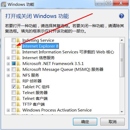The width and height of the screenshot is (130, 130).
Task: Click the scrollbar down arrow
Action: click(x=122, y=112)
